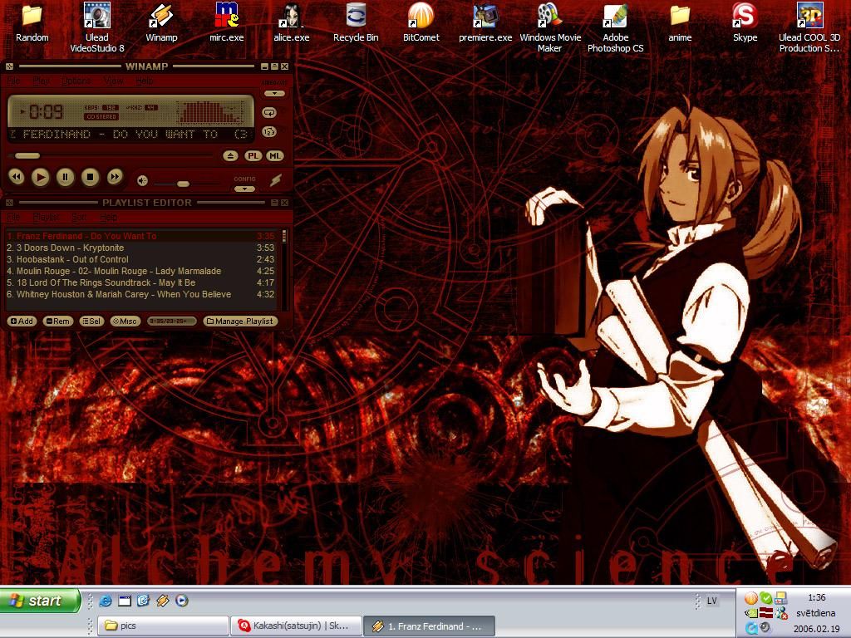
Task: Click Manage Playlist button
Action: click(240, 321)
